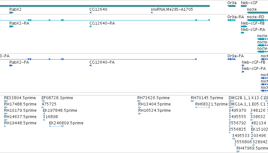The image size is (268, 153).
Task: Select the Or9a gene bar
Action: [x=231, y=6]
